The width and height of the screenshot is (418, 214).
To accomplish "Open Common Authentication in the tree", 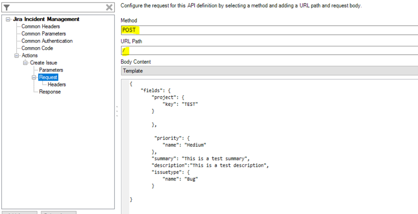I will tap(47, 41).
